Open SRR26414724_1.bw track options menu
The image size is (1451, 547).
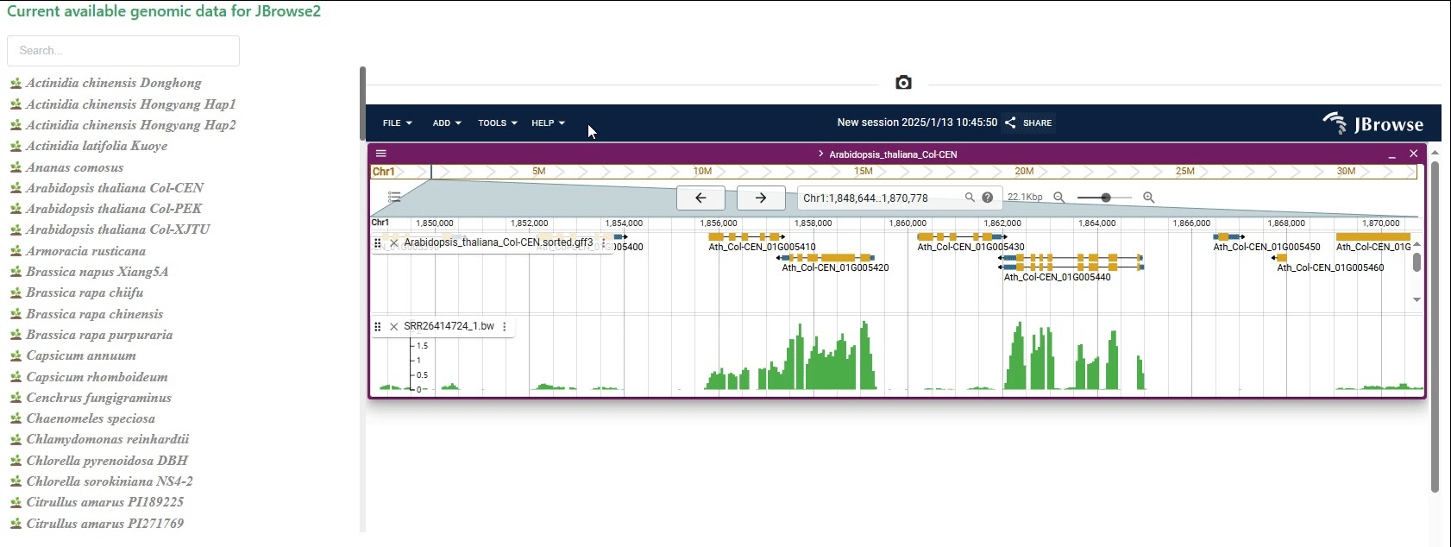(x=505, y=327)
